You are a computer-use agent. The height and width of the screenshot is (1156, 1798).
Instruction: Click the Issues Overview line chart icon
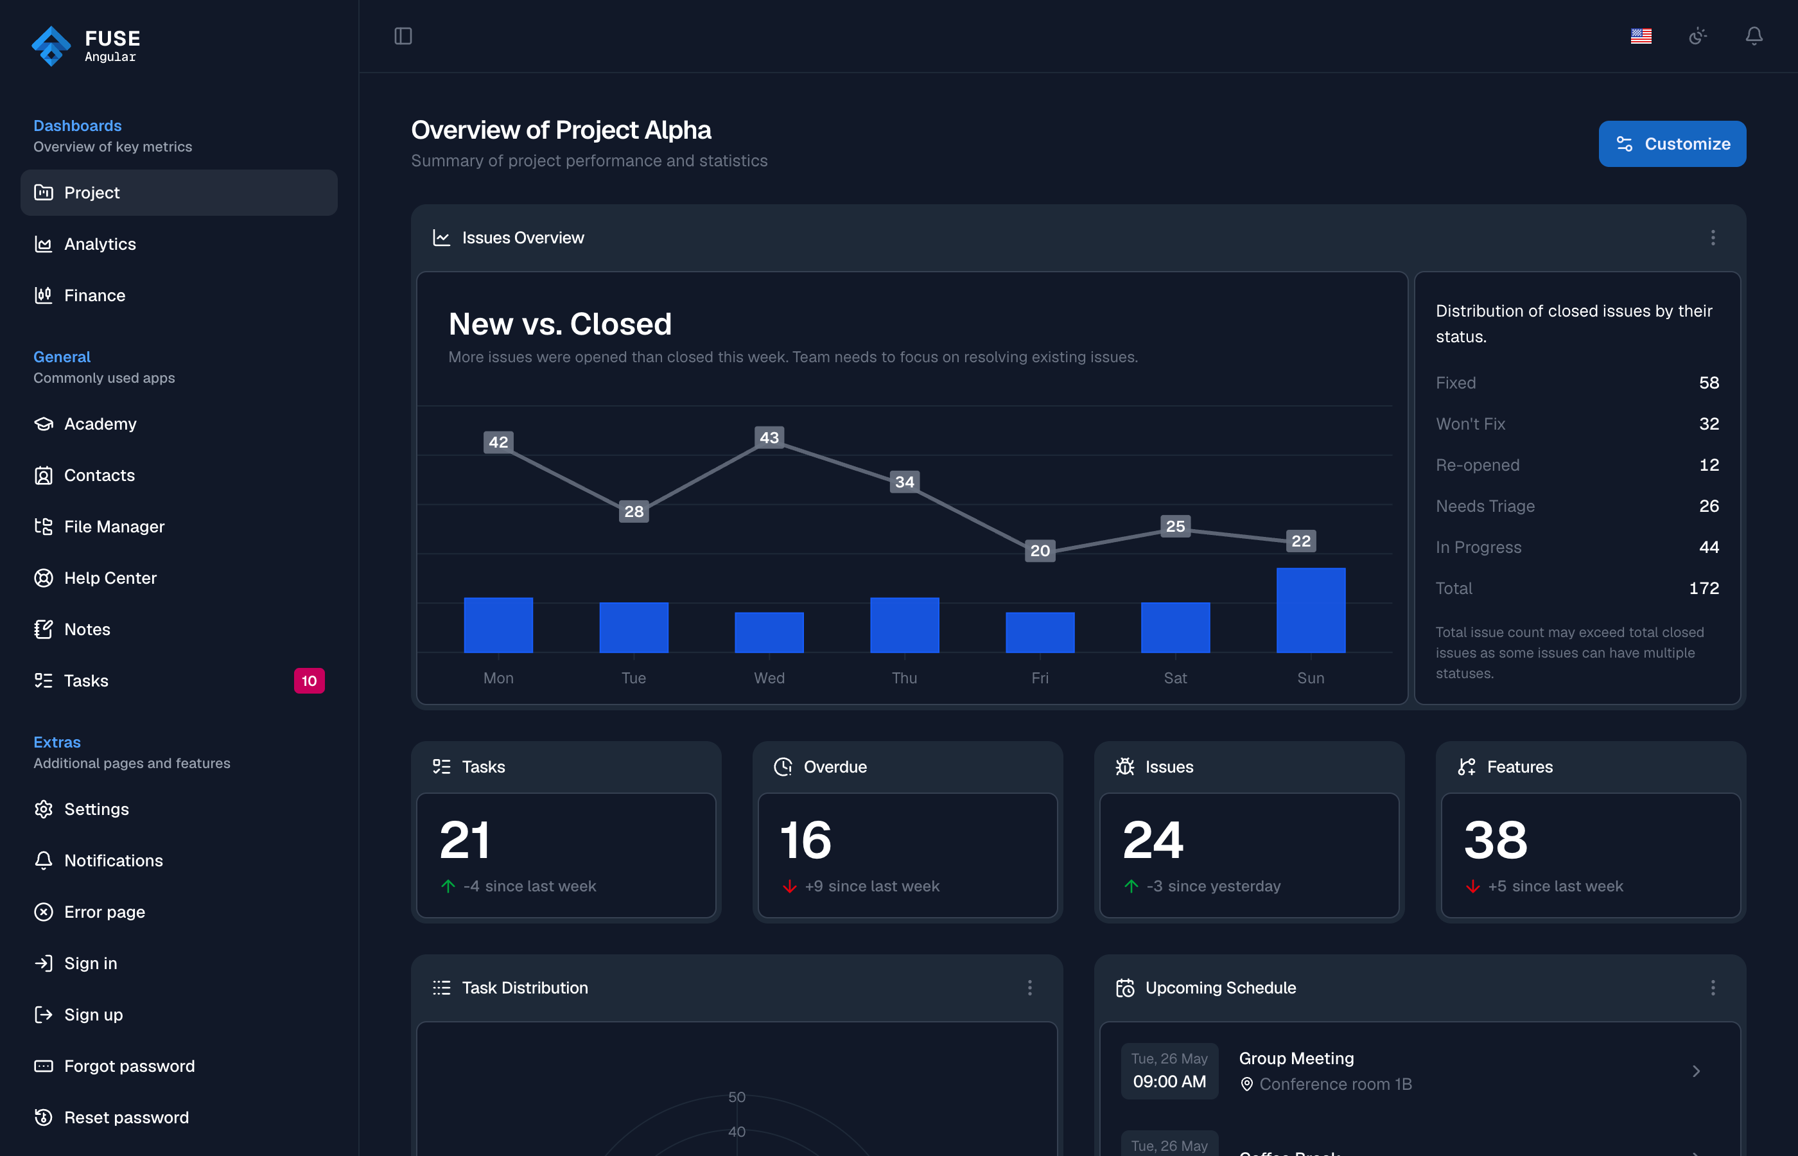tap(441, 238)
